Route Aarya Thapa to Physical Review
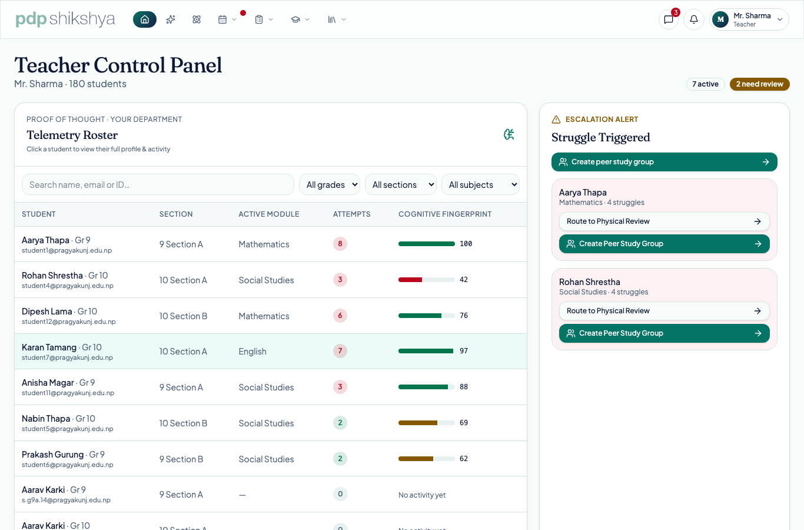 point(665,221)
